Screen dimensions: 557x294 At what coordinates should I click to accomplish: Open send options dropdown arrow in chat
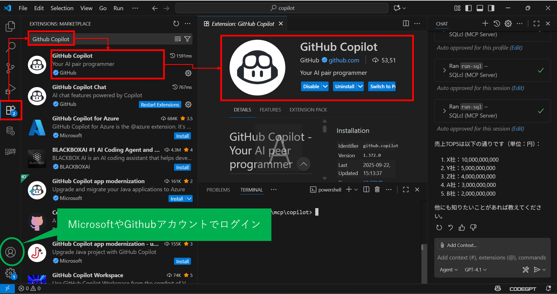click(544, 270)
